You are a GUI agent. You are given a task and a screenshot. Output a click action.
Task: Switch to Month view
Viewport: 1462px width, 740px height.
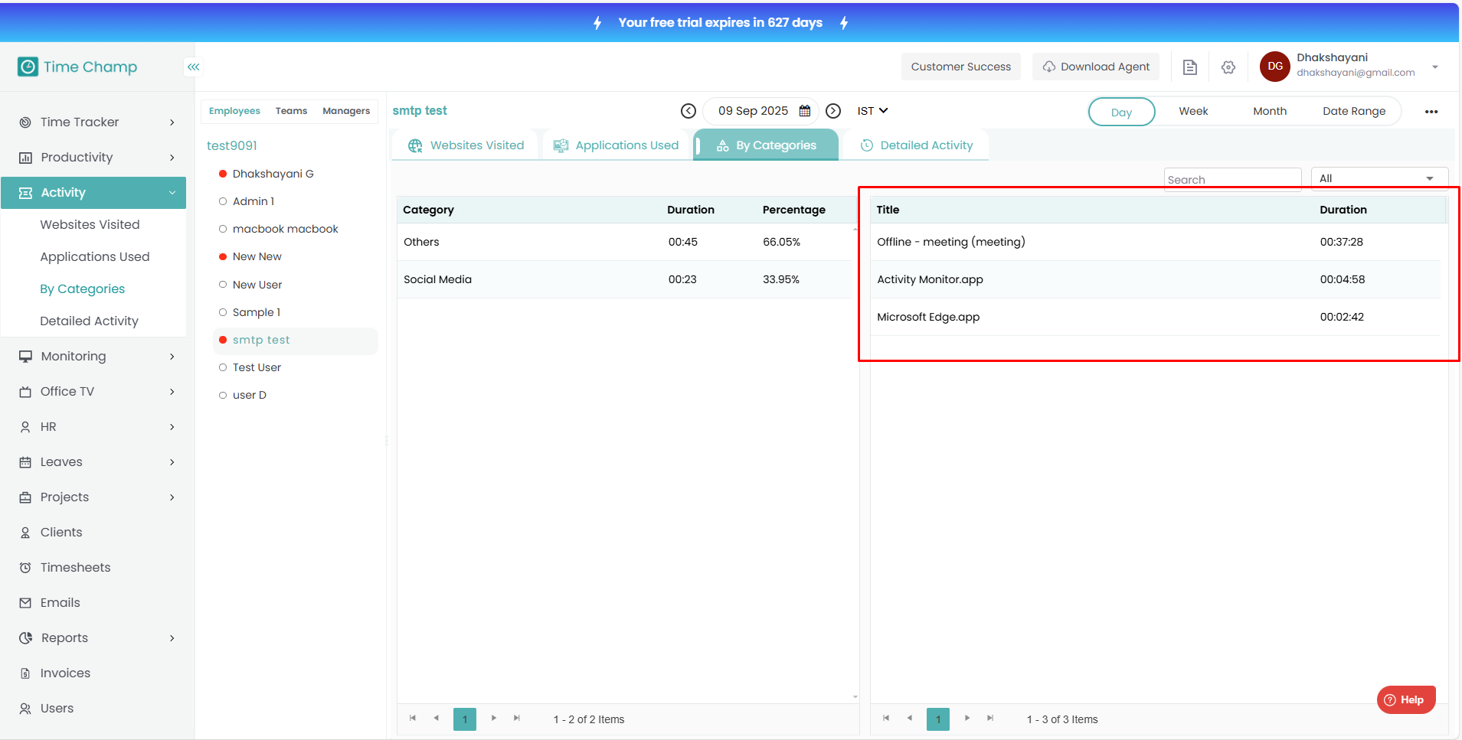pyautogui.click(x=1269, y=112)
